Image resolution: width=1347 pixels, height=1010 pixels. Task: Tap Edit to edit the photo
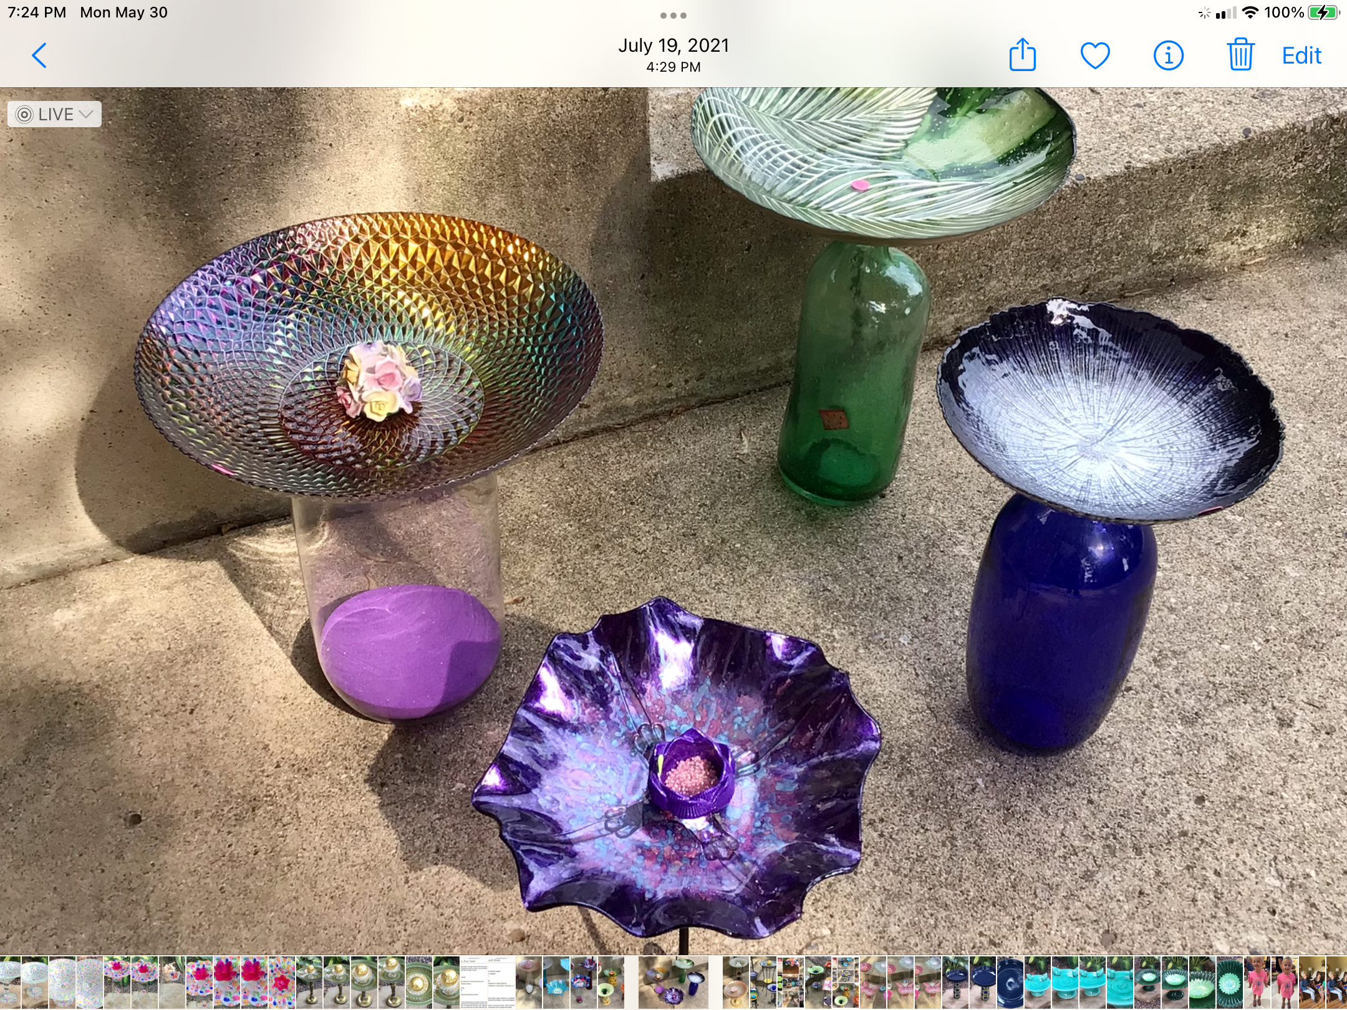(1301, 55)
